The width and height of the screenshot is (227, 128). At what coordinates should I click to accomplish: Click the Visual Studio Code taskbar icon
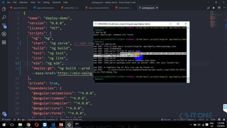click(x=53, y=125)
